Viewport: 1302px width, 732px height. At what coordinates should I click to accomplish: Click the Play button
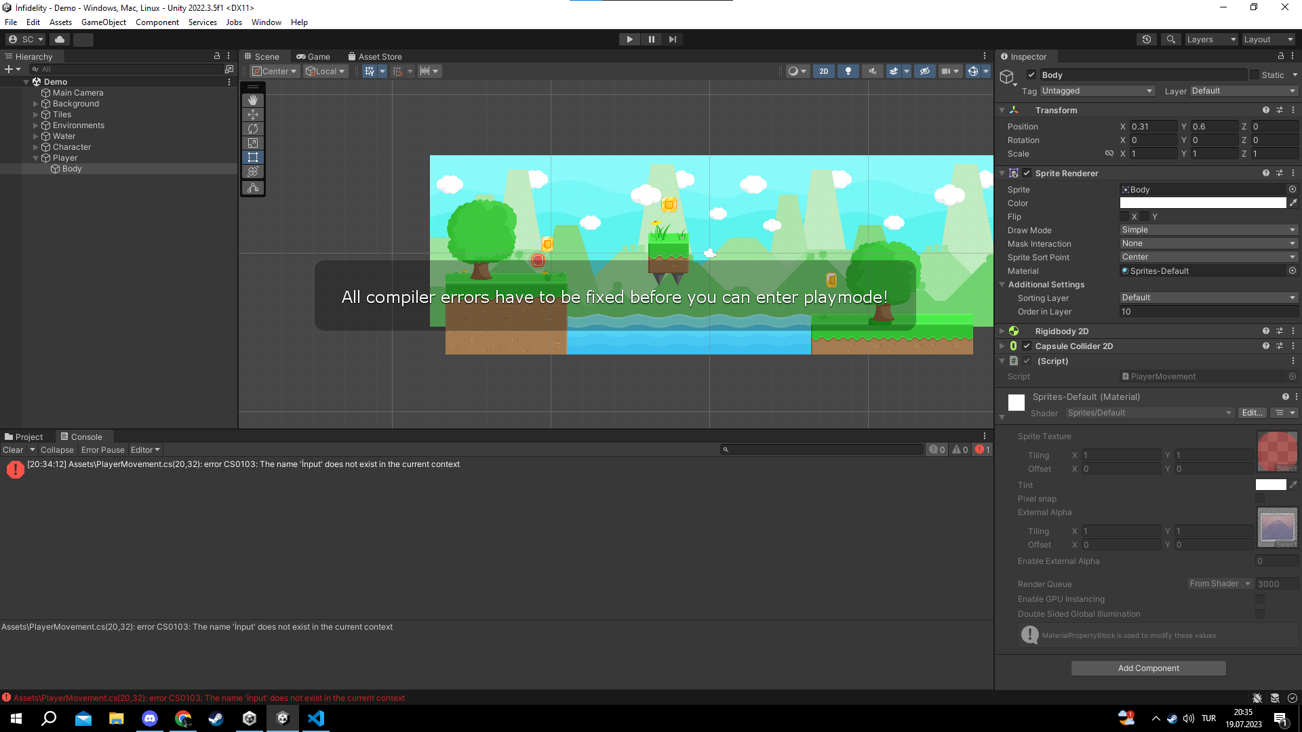pyautogui.click(x=629, y=39)
